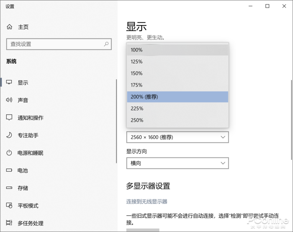Image resolution: width=293 pixels, height=232 pixels.
Task: Open Power and Sleep (电源和睡眠) icon
Action: 9,153
